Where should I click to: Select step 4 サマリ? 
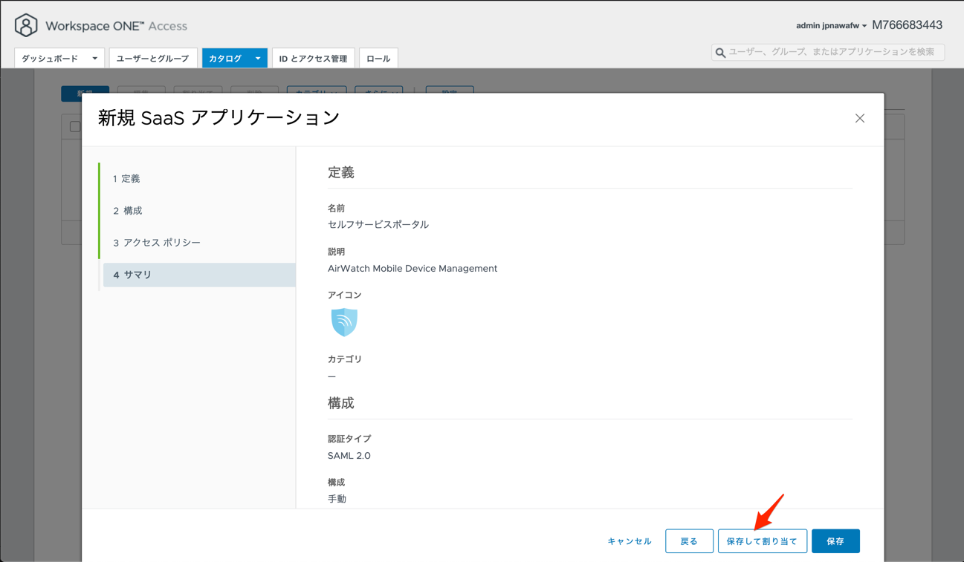click(x=198, y=275)
